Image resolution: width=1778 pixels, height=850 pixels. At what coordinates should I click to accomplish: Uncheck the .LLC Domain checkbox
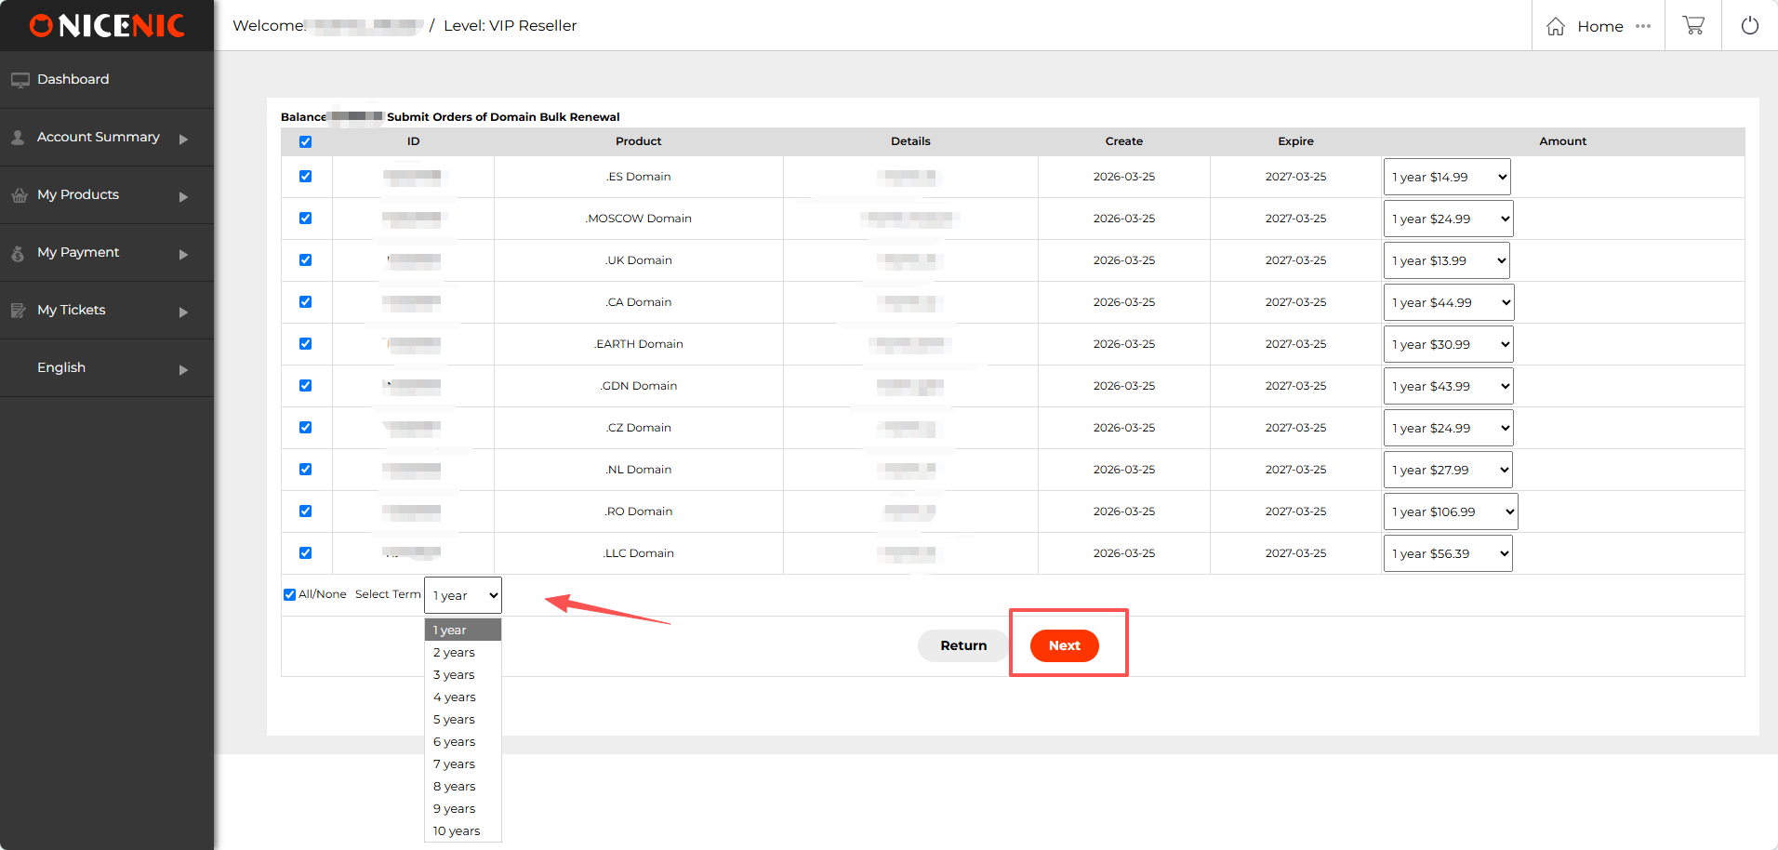(x=305, y=553)
